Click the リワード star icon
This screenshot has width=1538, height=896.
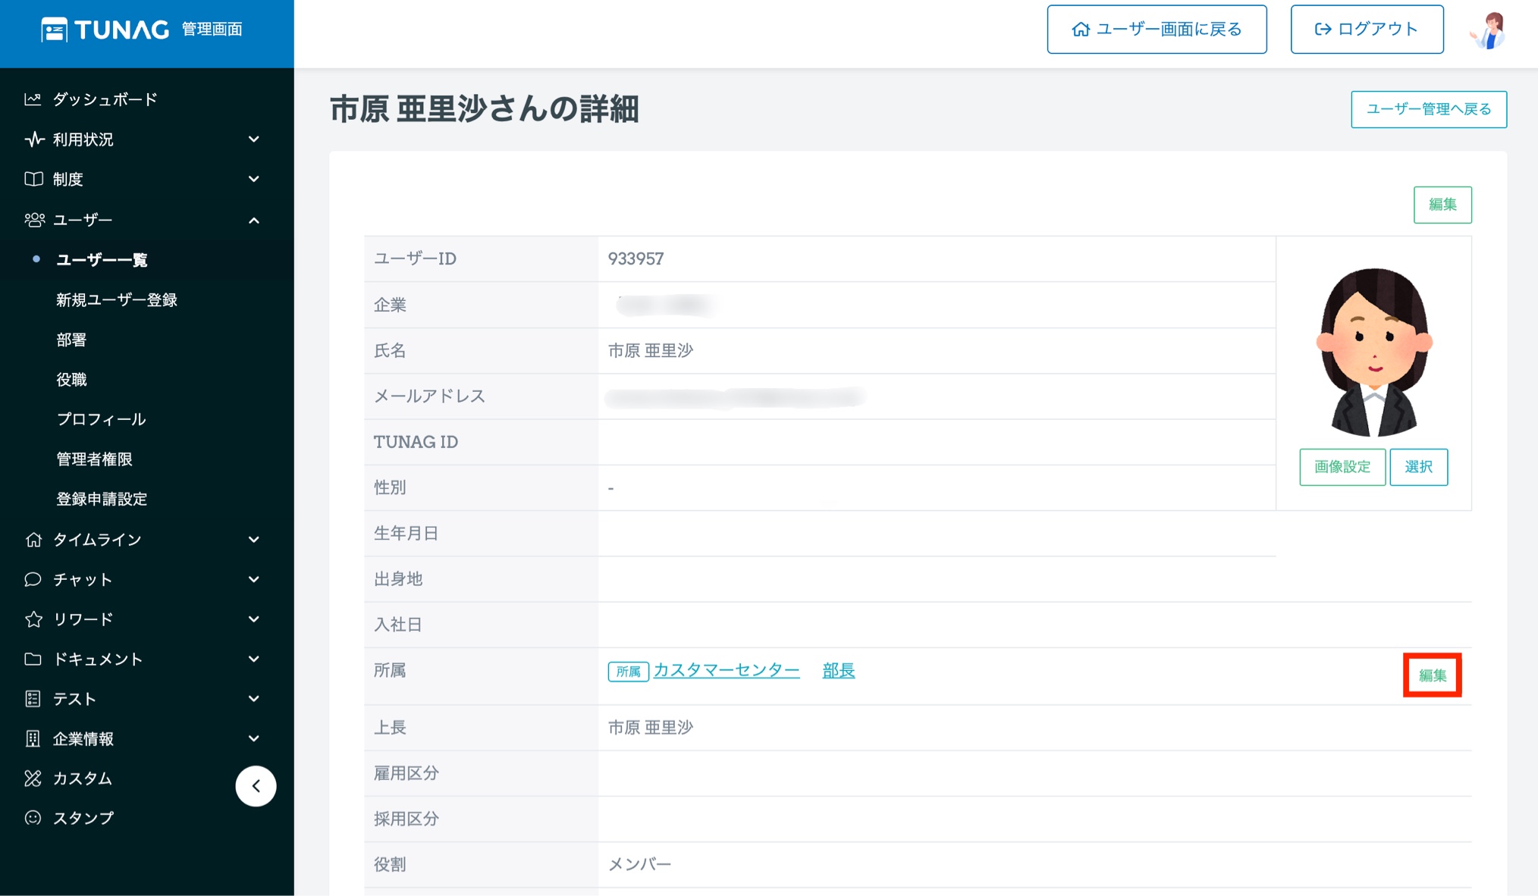click(x=33, y=619)
